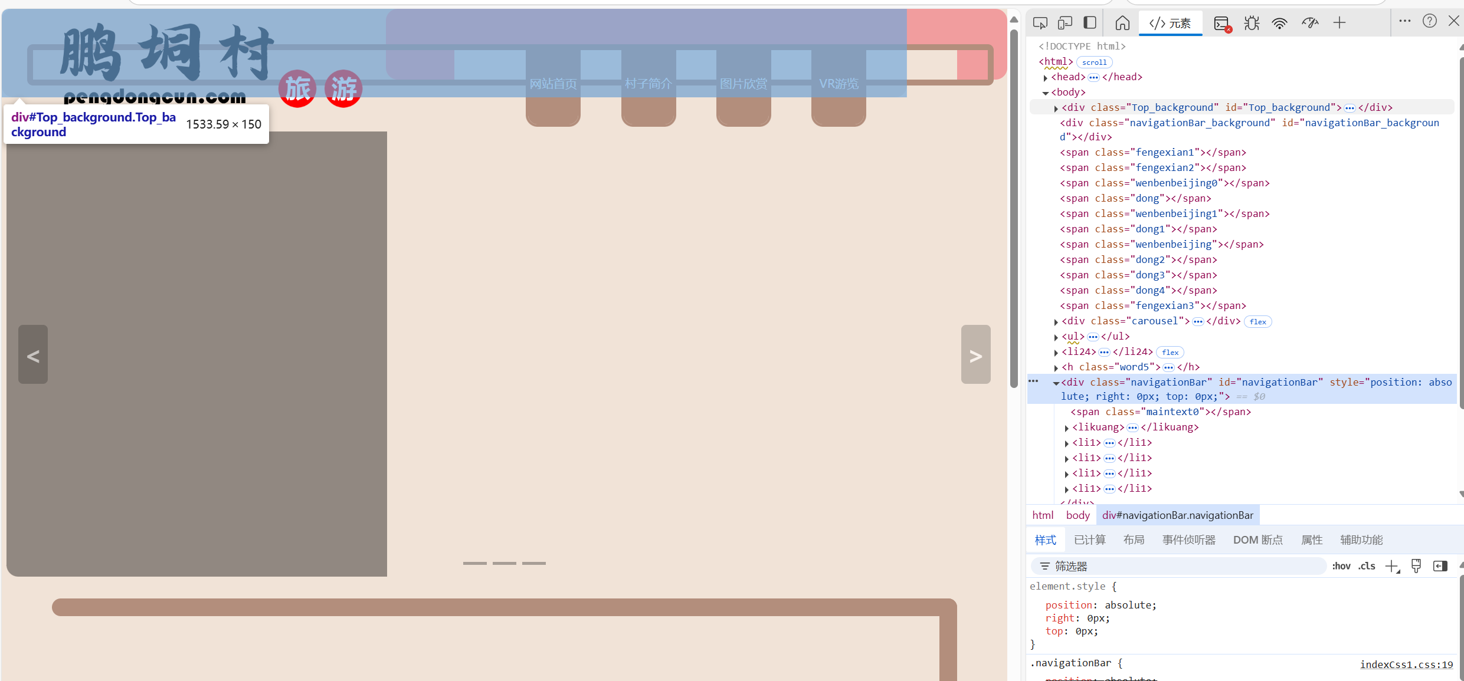
Task: Toggle the .cls class editor
Action: pos(1367,566)
